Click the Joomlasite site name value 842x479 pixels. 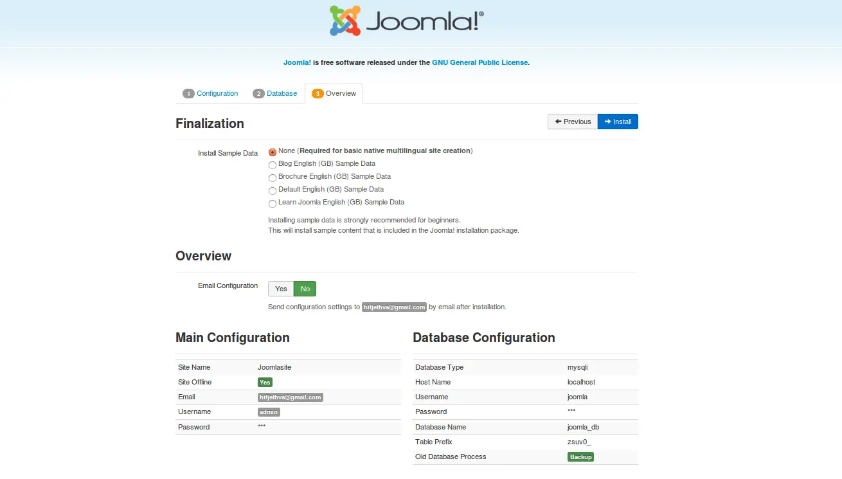(x=274, y=367)
